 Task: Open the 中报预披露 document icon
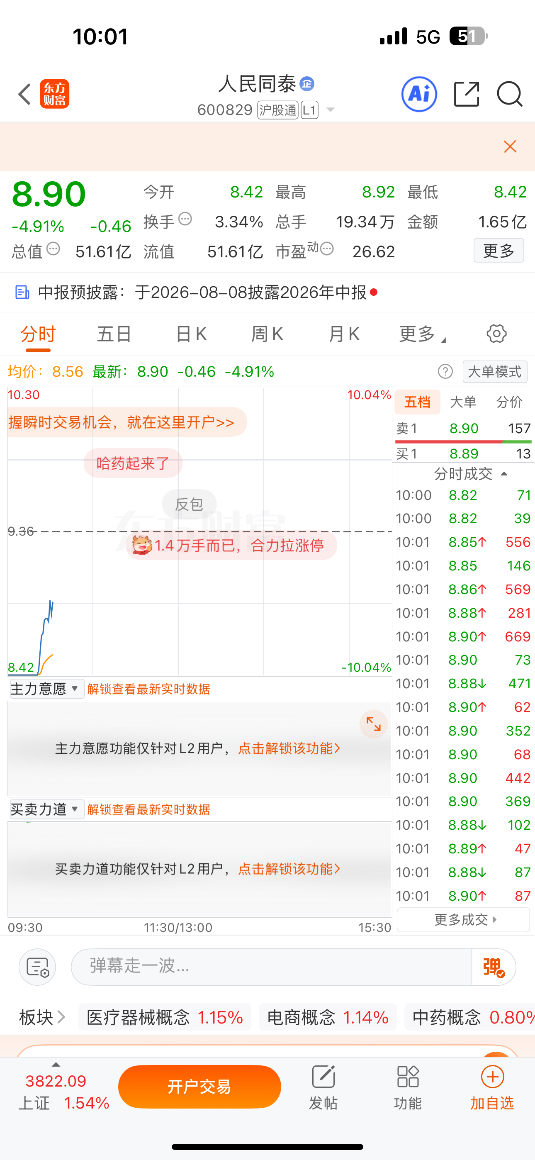22,292
